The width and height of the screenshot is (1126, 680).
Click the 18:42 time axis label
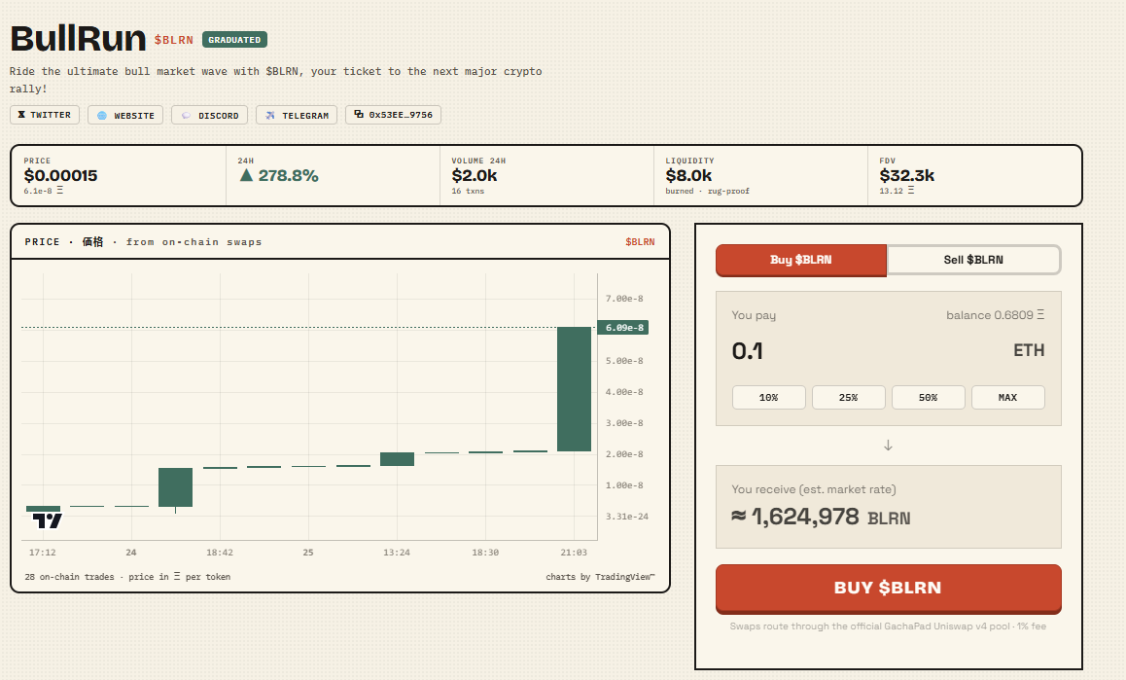click(x=220, y=553)
